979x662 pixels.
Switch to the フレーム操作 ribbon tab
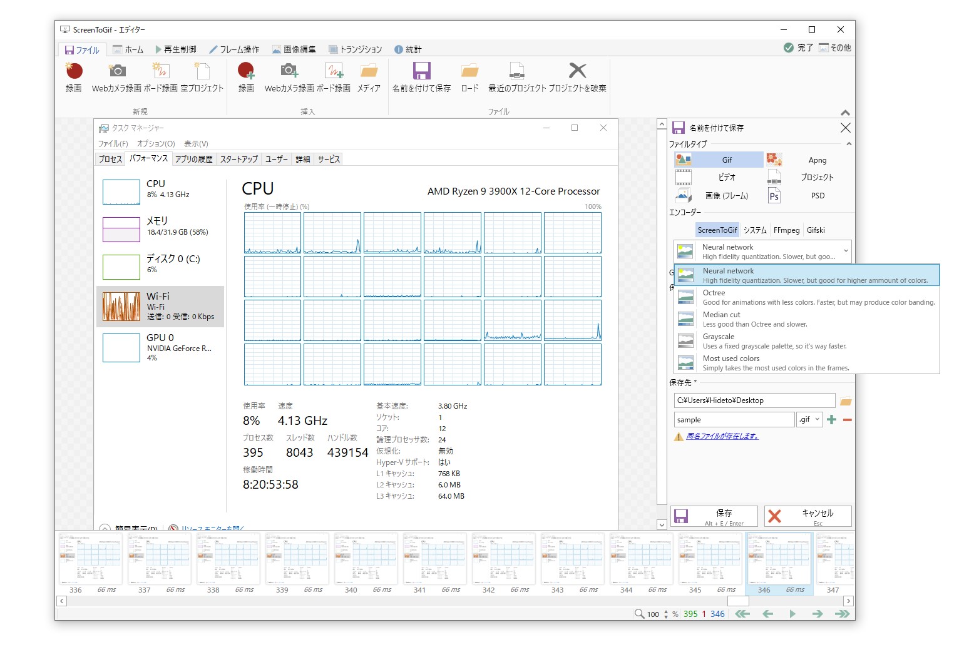(233, 49)
